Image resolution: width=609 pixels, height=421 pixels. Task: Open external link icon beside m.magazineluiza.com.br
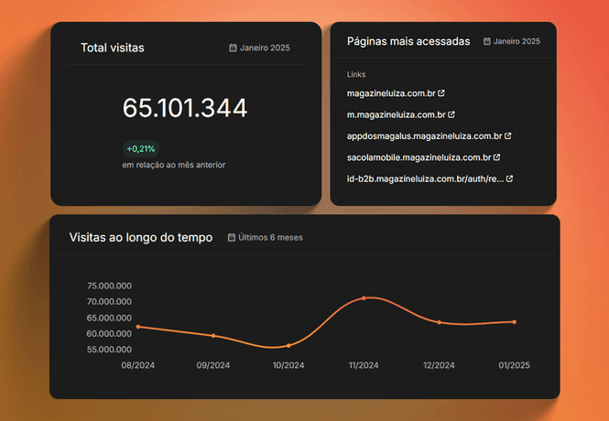click(x=451, y=114)
